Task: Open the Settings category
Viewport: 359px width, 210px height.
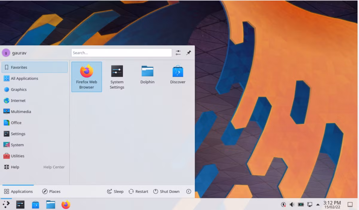Action: [35, 134]
